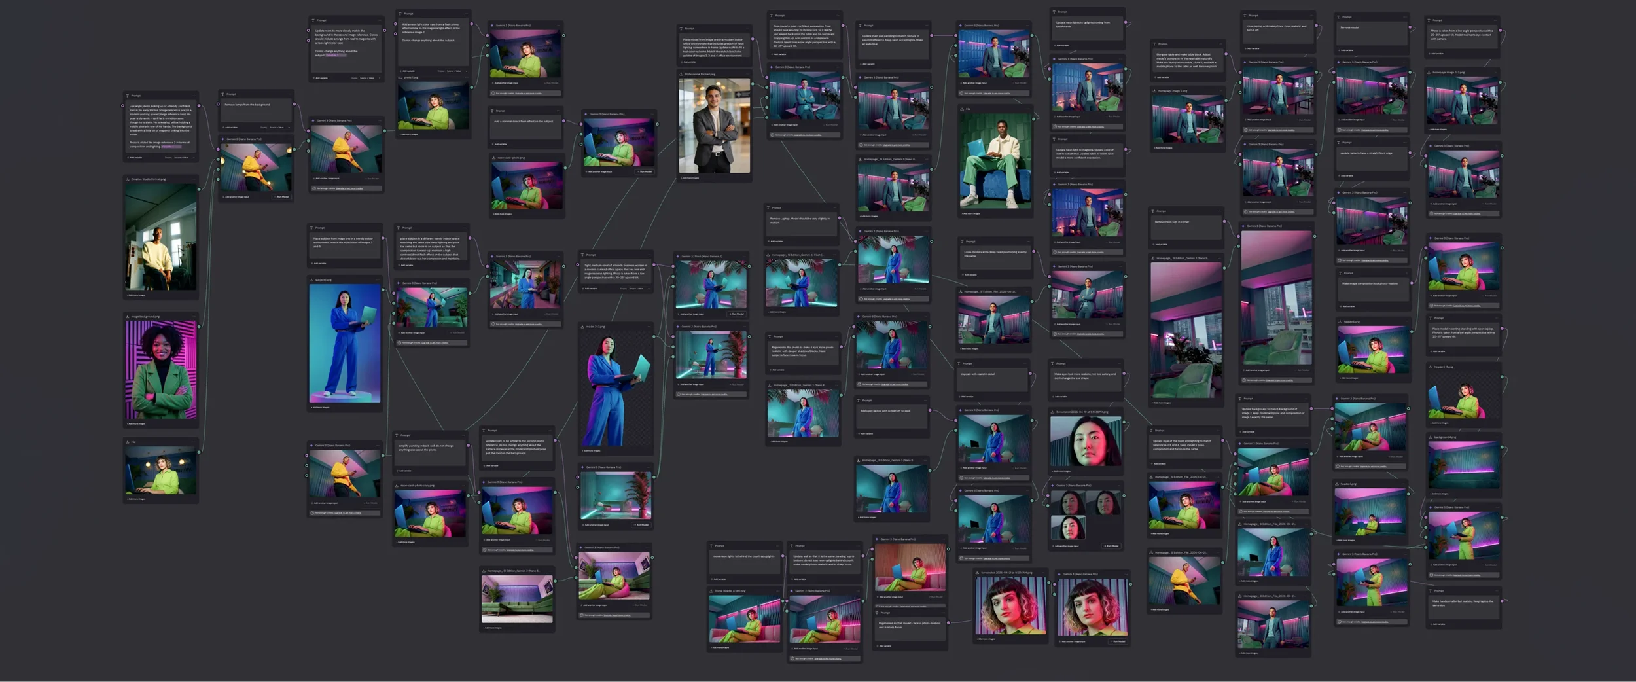Screen dimensions: 1636x682
Task: Click Add variable on the Remove lamps prompt
Action: coord(230,128)
